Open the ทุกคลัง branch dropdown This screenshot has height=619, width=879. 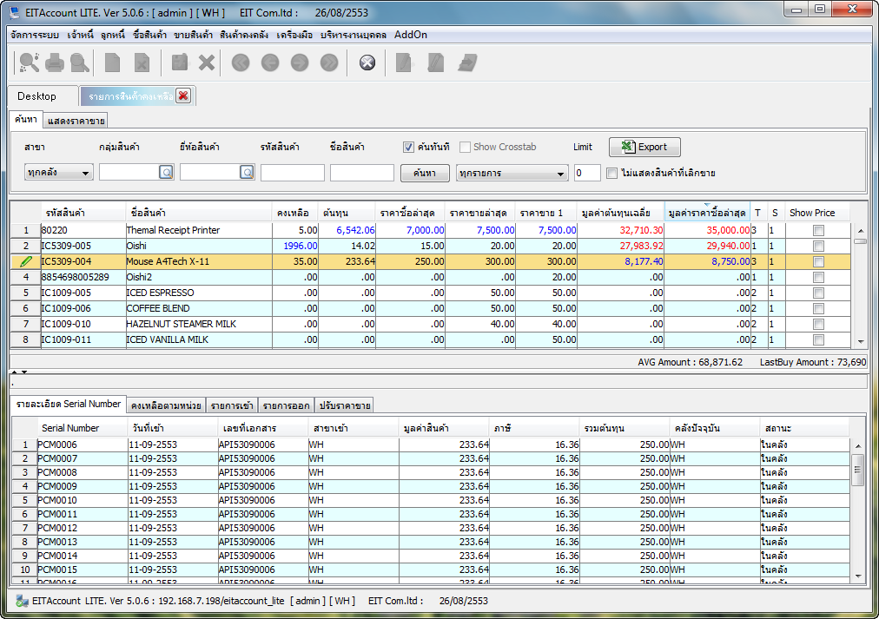point(59,173)
